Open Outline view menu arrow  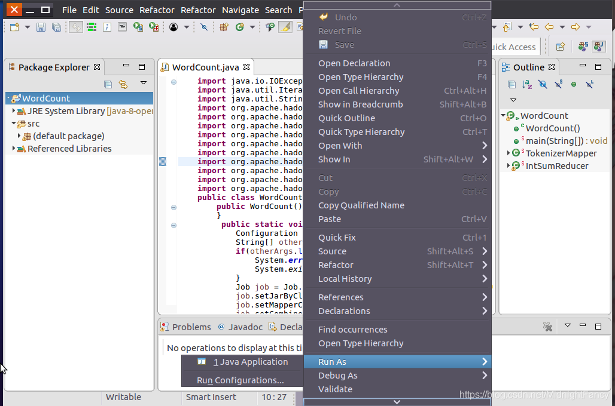tap(513, 100)
